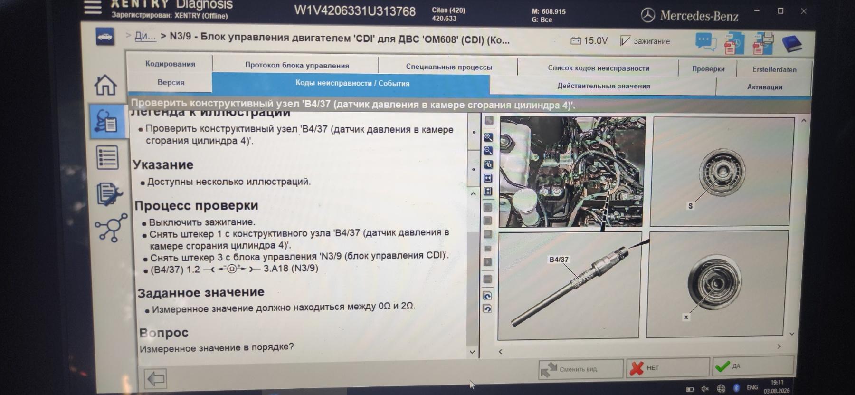855x395 pixels.
Task: Open the Действительные значения tab
Action: (603, 86)
